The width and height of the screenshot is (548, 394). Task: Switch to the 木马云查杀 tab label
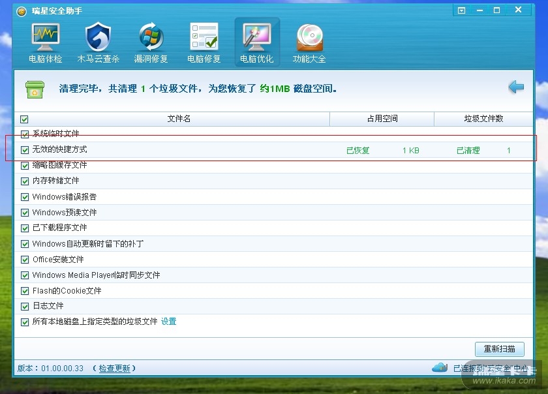pyautogui.click(x=99, y=59)
